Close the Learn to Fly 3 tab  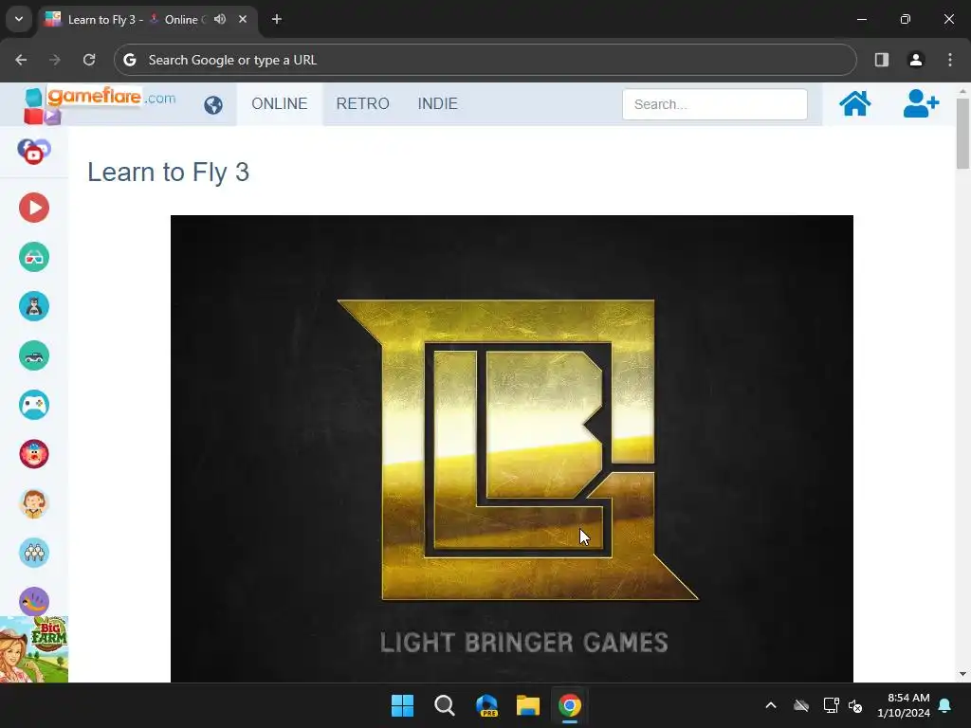(243, 19)
